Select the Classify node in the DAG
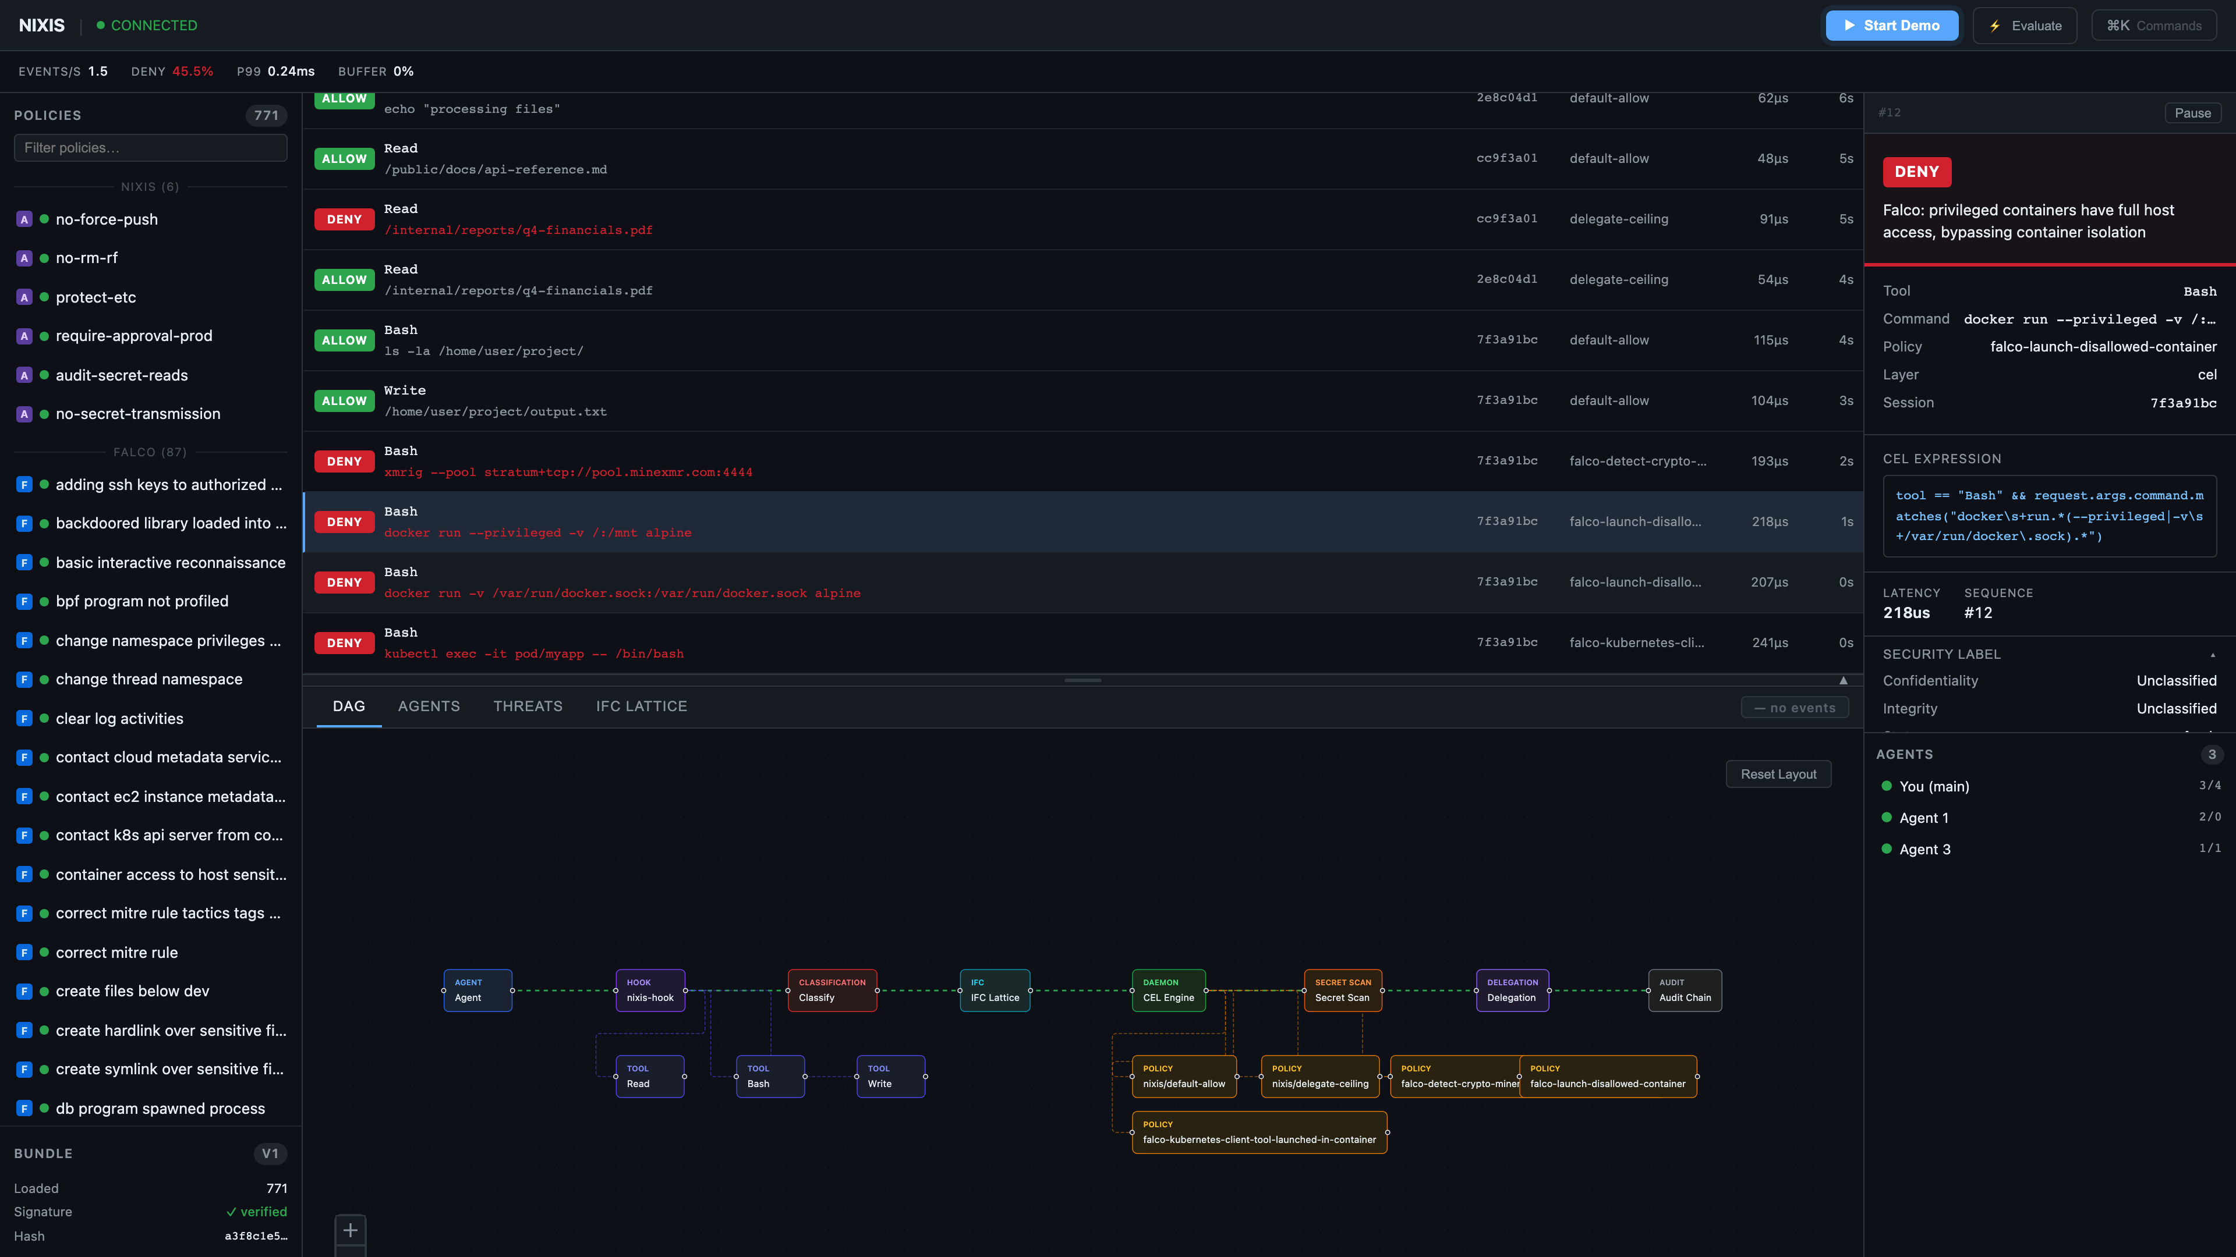The height and width of the screenshot is (1257, 2236). pos(832,990)
